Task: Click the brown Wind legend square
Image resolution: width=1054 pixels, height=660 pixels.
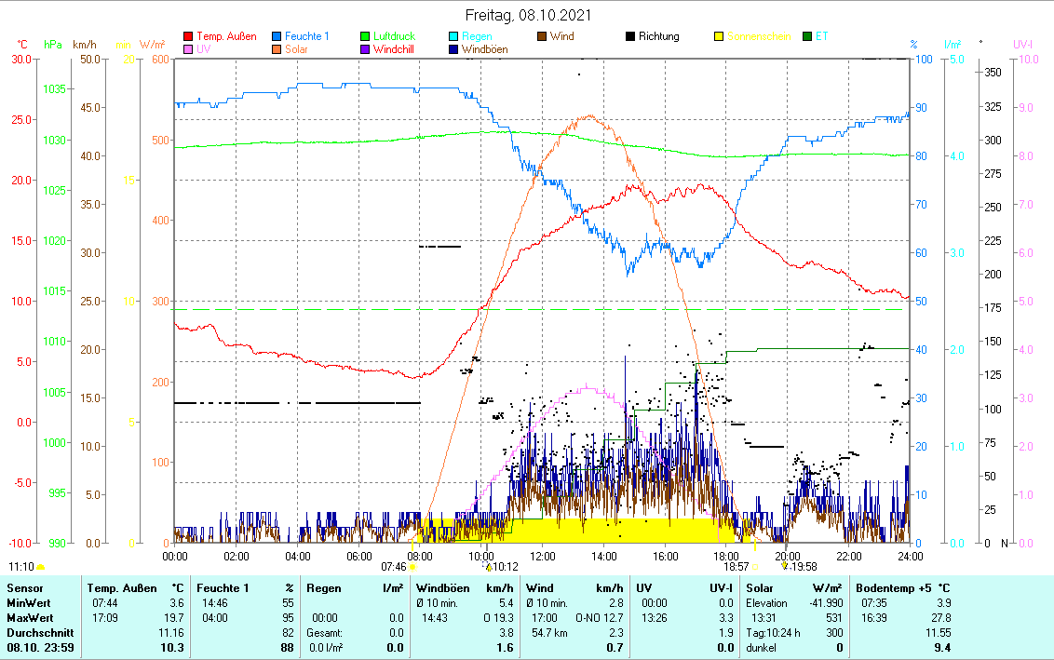Action: pos(543,36)
